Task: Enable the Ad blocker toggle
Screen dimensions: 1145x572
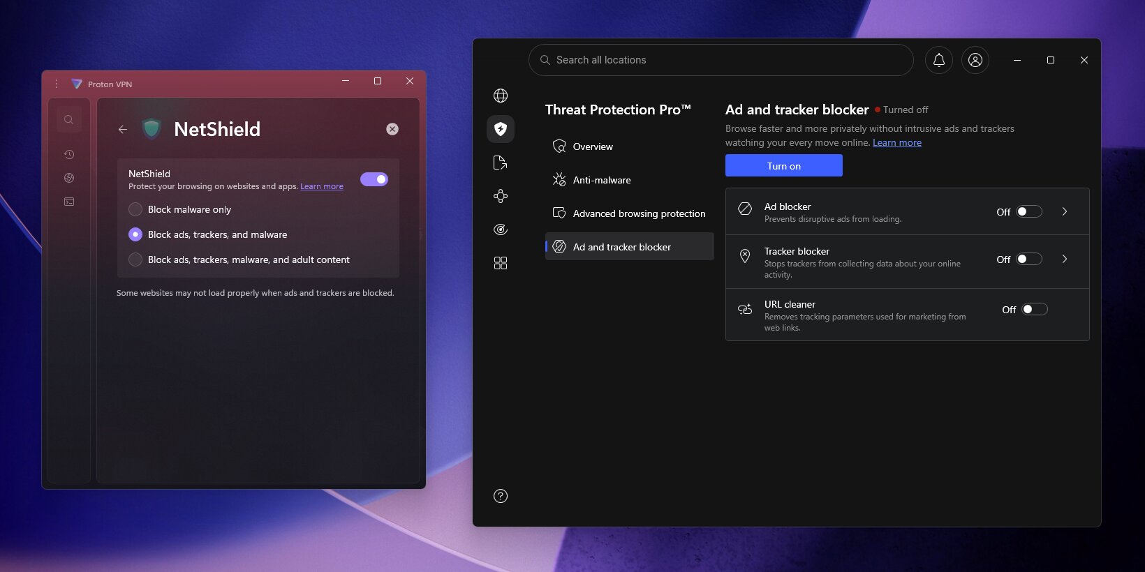Action: [x=1029, y=211]
